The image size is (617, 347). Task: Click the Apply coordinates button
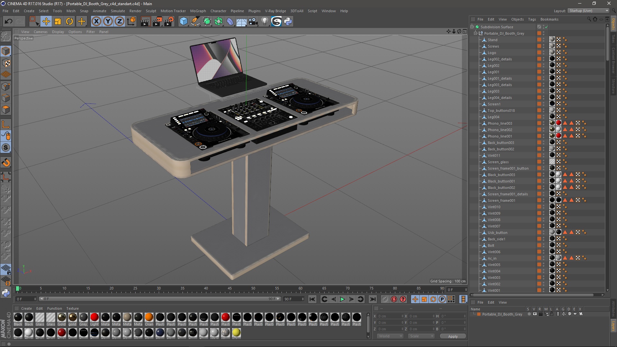coord(453,336)
